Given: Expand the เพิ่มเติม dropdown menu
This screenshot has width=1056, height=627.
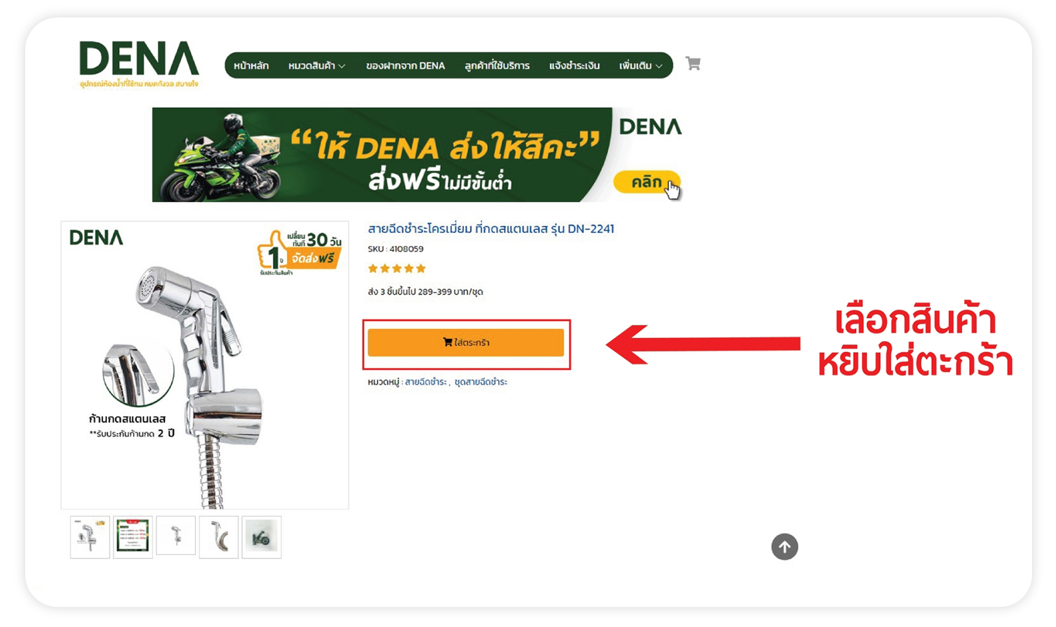Looking at the screenshot, I should tap(641, 65).
